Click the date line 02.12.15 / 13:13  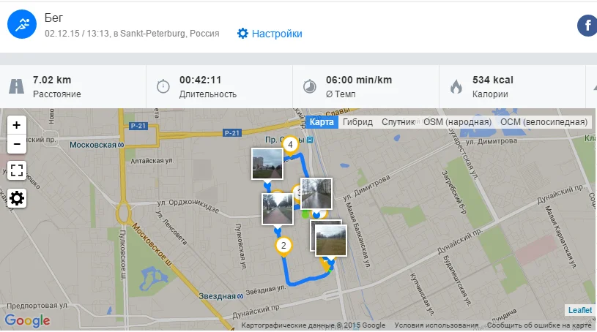132,34
